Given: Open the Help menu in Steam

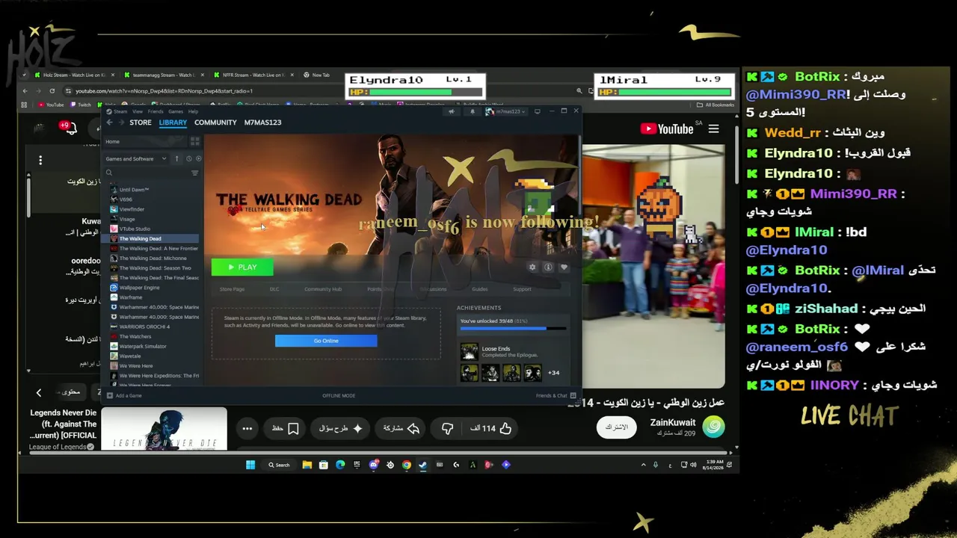Looking at the screenshot, I should tap(194, 111).
